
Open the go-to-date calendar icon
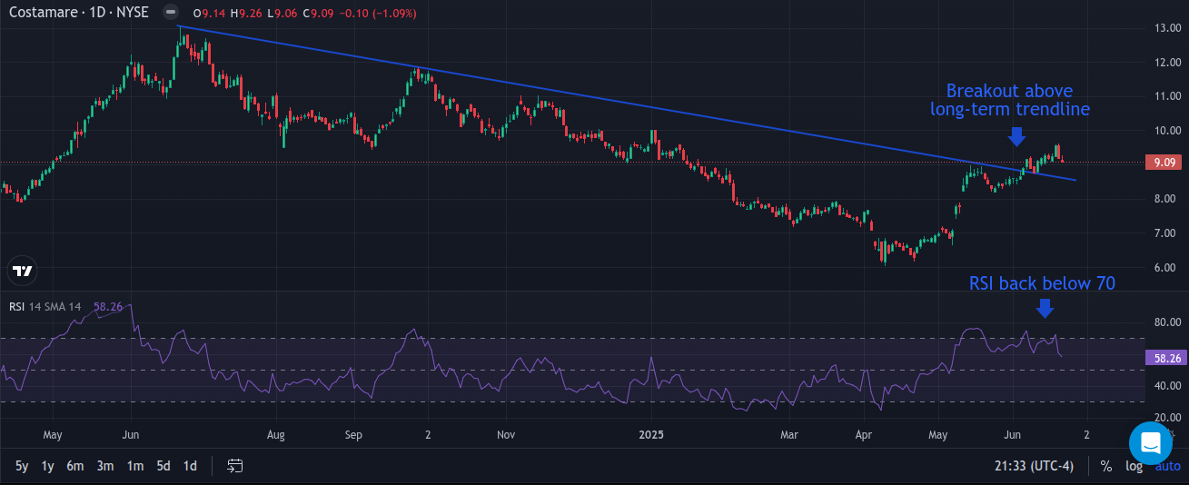pyautogui.click(x=235, y=466)
